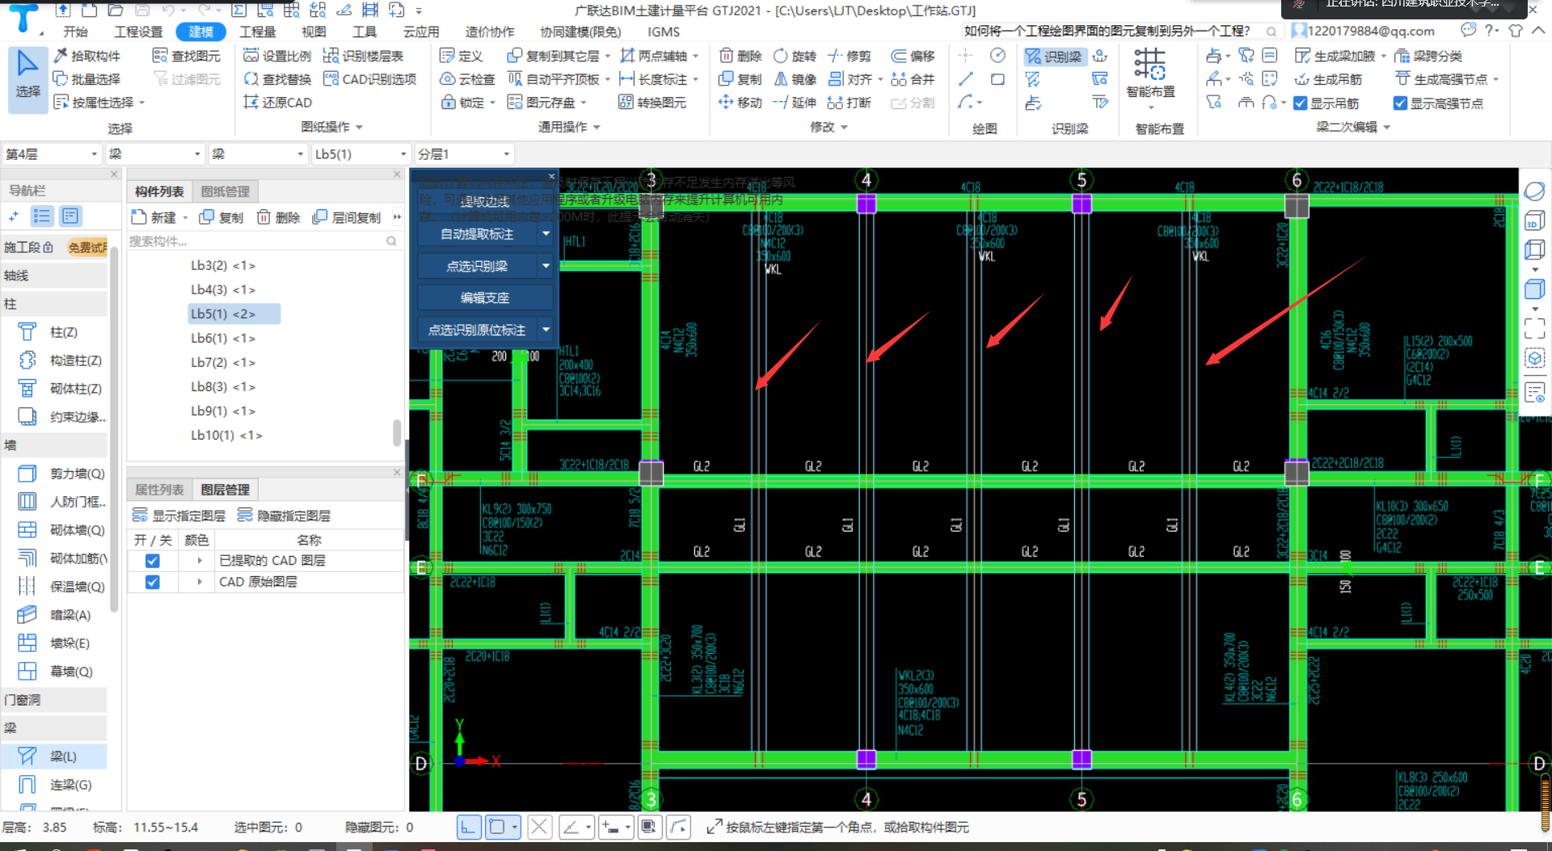
Task: Toggle the cross snap button in status bar
Action: (x=540, y=827)
